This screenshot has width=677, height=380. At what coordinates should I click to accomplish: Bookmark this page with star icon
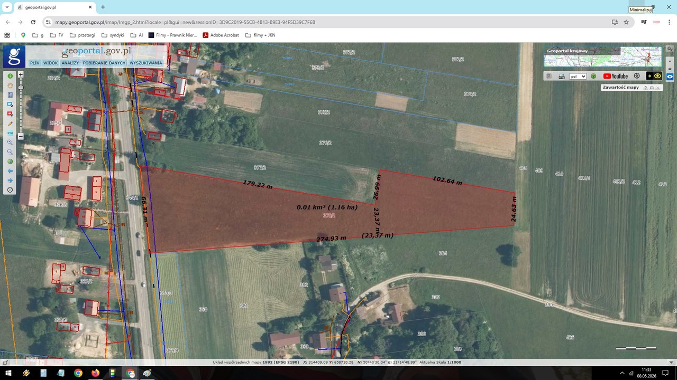coord(626,22)
